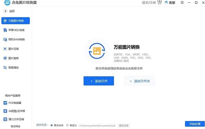Open 相机RAW转换 section

pos(16,40)
